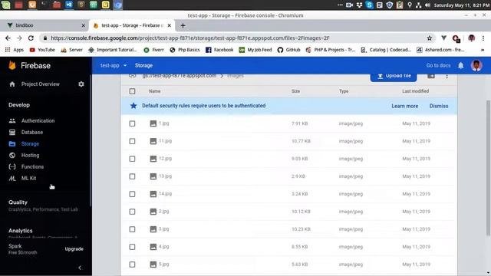Screen dimensions: 491x276
Task: Create new folder icon beside Upload file
Action: coord(431,76)
